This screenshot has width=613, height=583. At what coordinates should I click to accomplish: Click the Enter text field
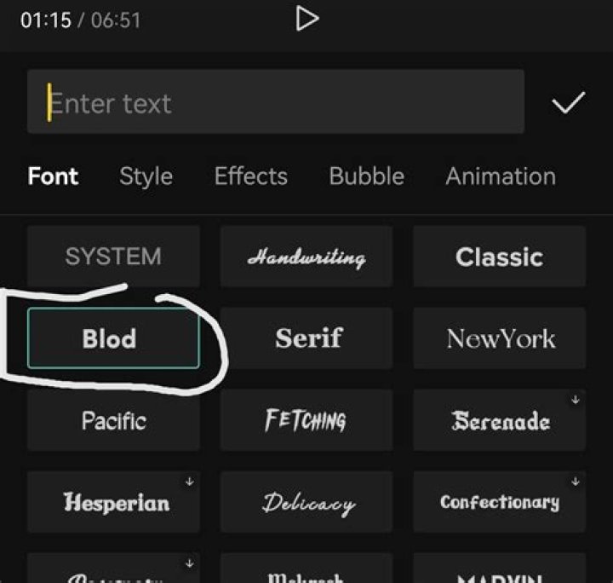point(275,102)
